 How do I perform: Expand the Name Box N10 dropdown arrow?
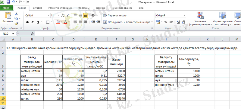(x=13, y=34)
